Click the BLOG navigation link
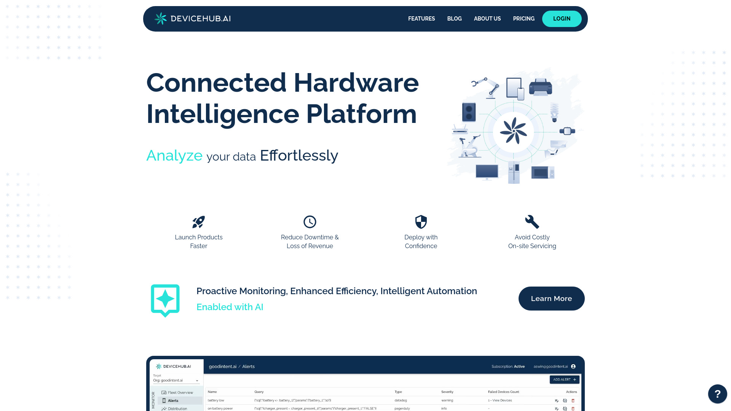731x411 pixels. point(454,19)
